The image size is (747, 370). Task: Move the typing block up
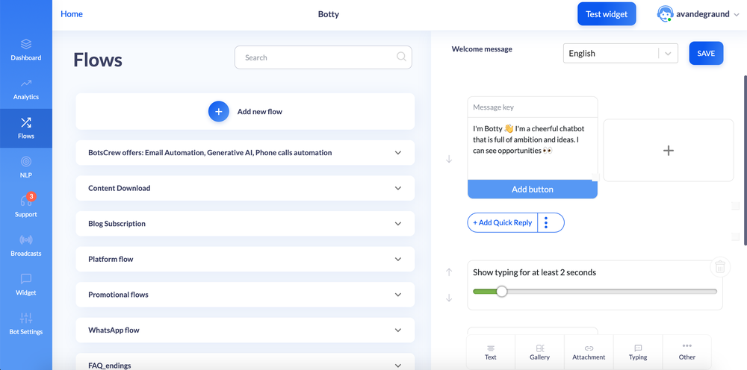(449, 272)
